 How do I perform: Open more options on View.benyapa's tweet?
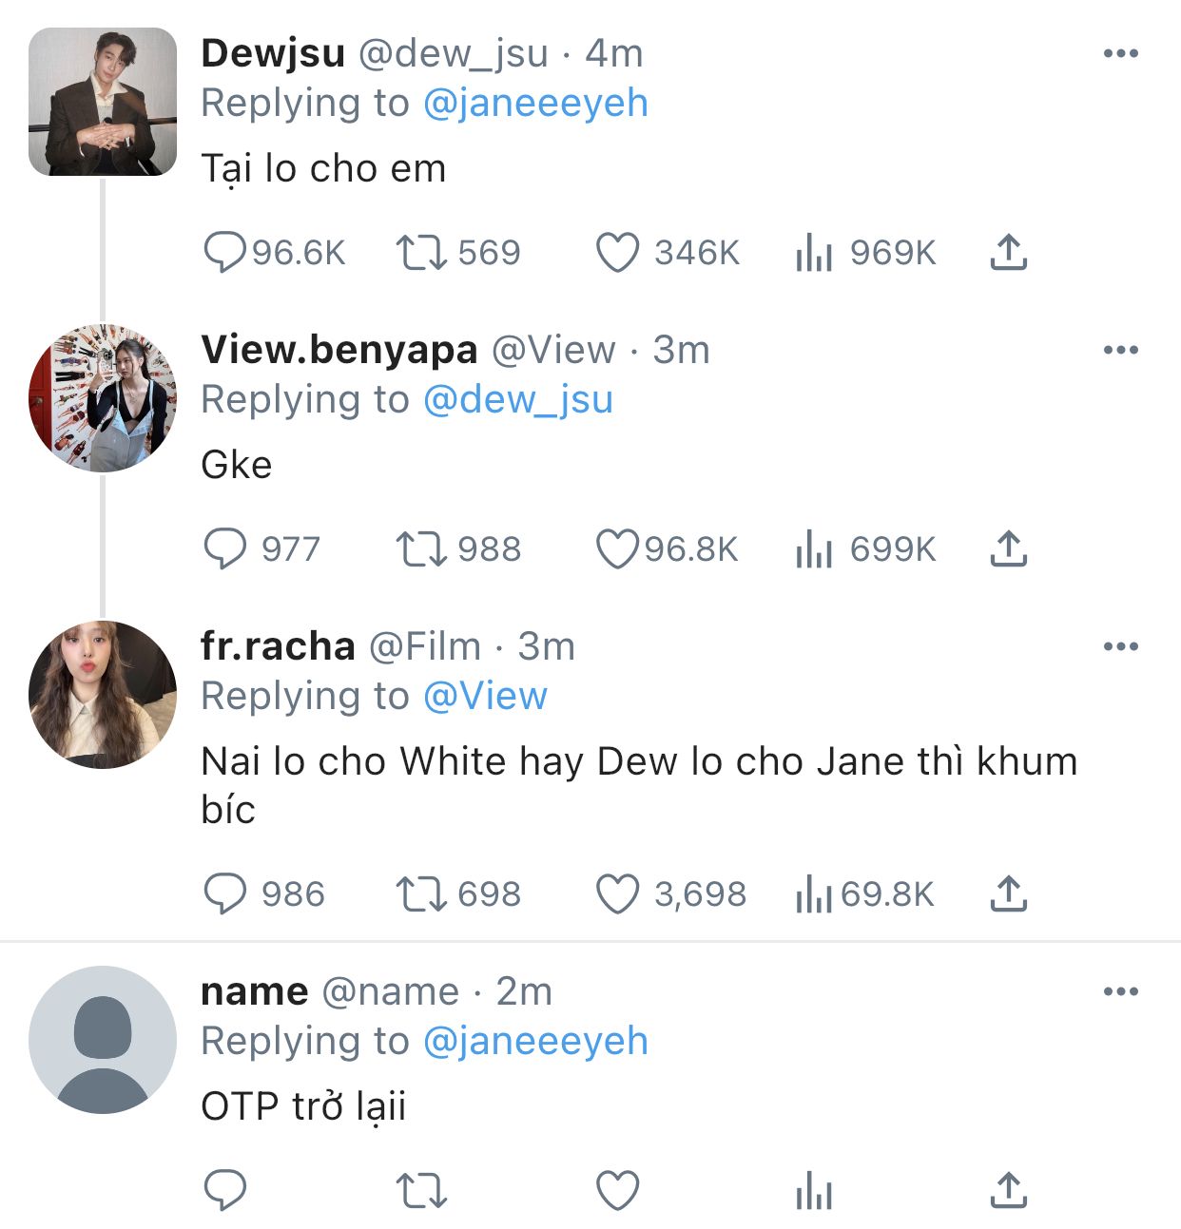tap(1120, 350)
